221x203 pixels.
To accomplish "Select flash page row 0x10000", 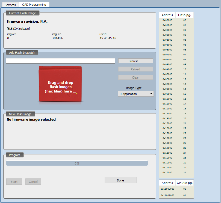I will pyautogui.click(x=176, y=99).
